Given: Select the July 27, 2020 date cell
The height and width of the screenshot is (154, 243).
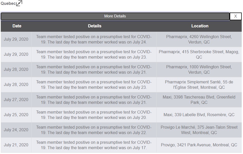Looking at the screenshot, I should (16, 100).
